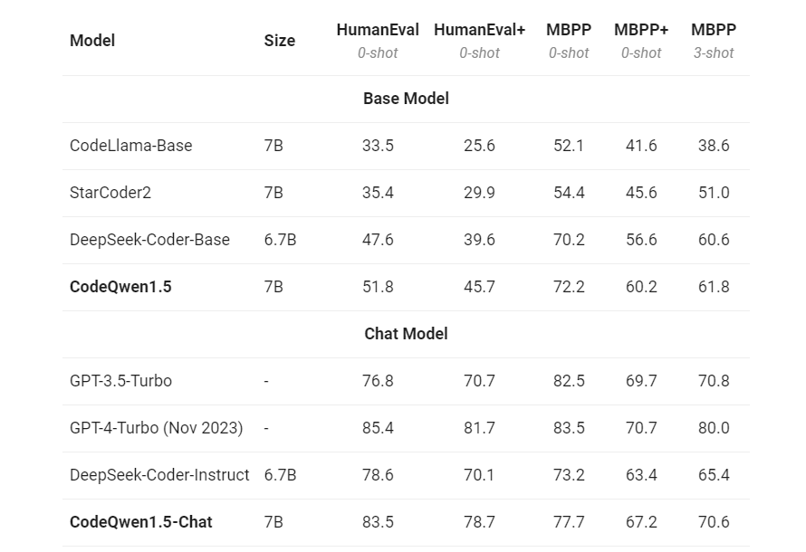
Task: Click GPT-4-Turbo's HumanEval score 85.4
Action: 378,428
